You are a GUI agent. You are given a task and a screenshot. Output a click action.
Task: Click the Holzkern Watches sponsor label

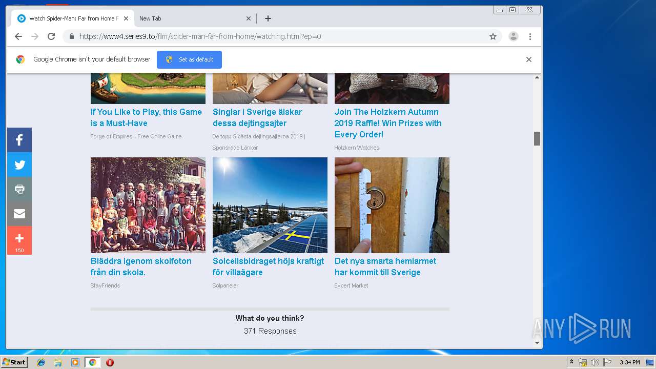pos(357,148)
